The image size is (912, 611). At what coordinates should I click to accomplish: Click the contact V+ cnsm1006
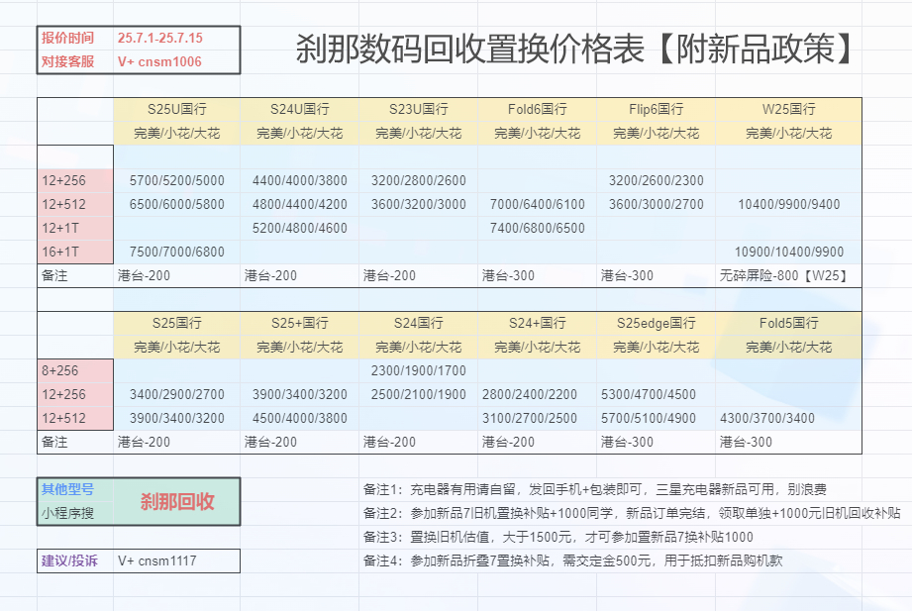[159, 61]
